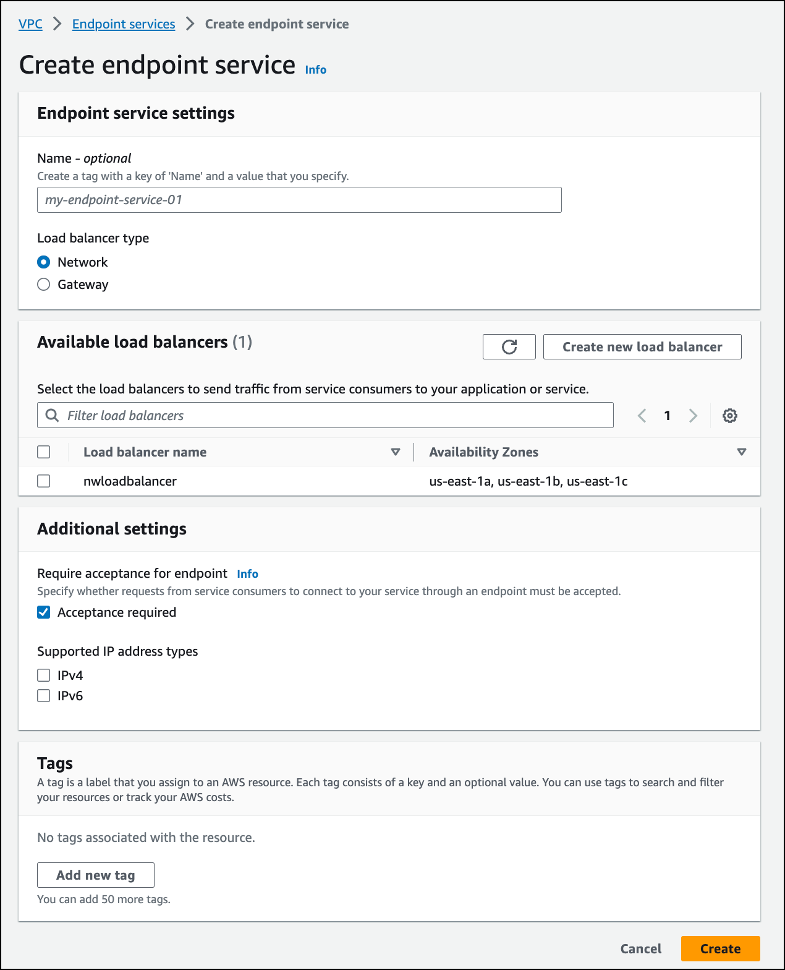Navigate to VPC via breadcrumb
785x970 pixels.
pyautogui.click(x=30, y=24)
